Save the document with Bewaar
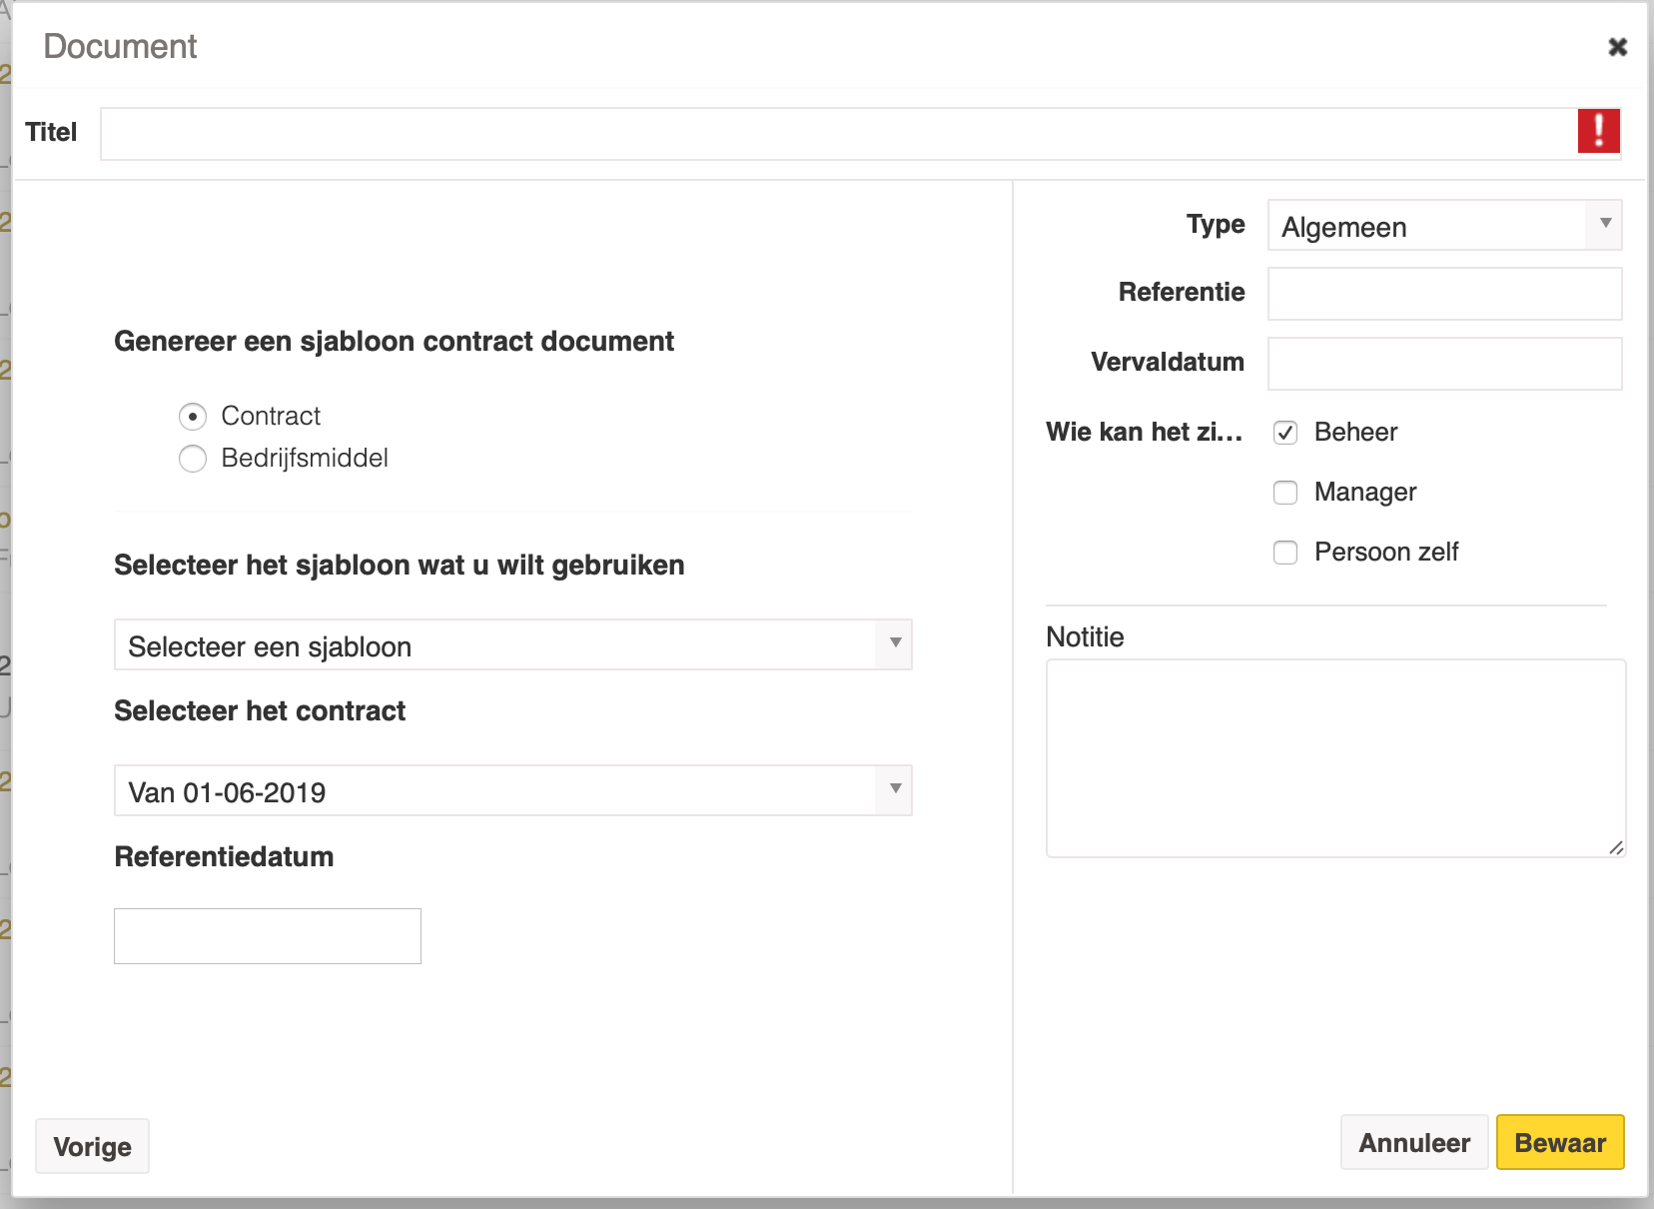This screenshot has height=1209, width=1654. click(1560, 1142)
